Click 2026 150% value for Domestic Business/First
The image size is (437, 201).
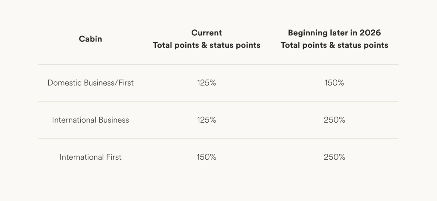pyautogui.click(x=334, y=83)
